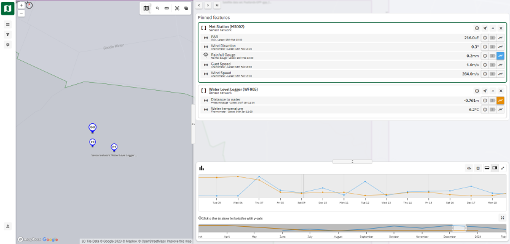Toggle the Water temperature switch
The image size is (510, 244).
coord(492,110)
